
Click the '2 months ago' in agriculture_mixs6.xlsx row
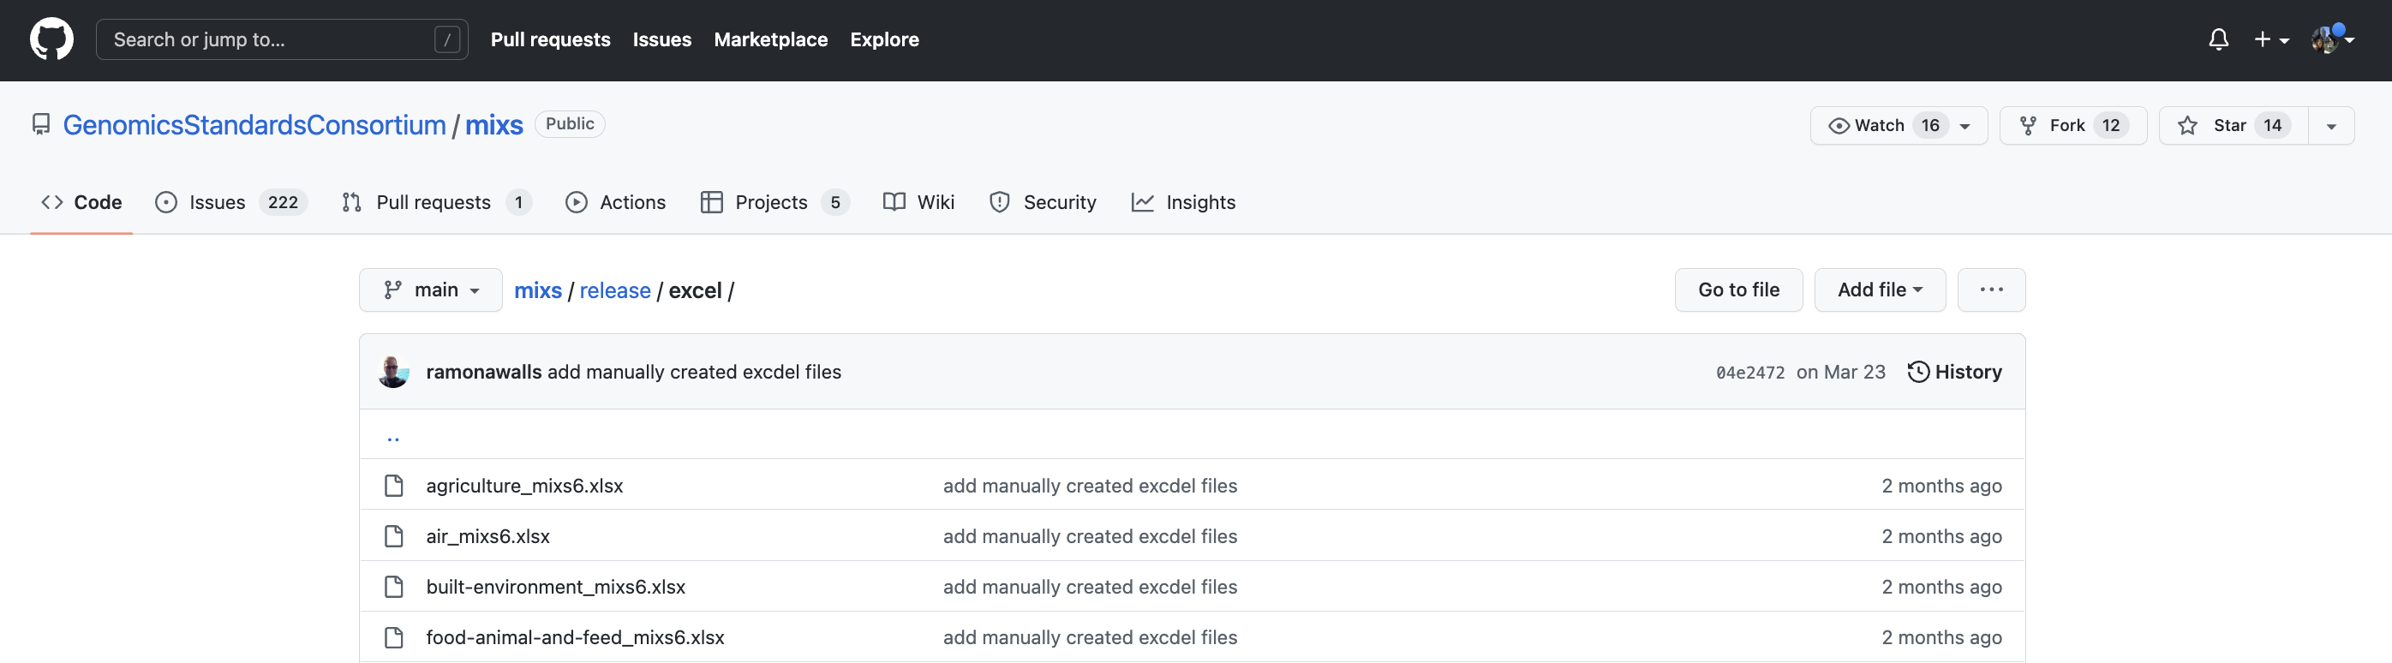[1941, 486]
